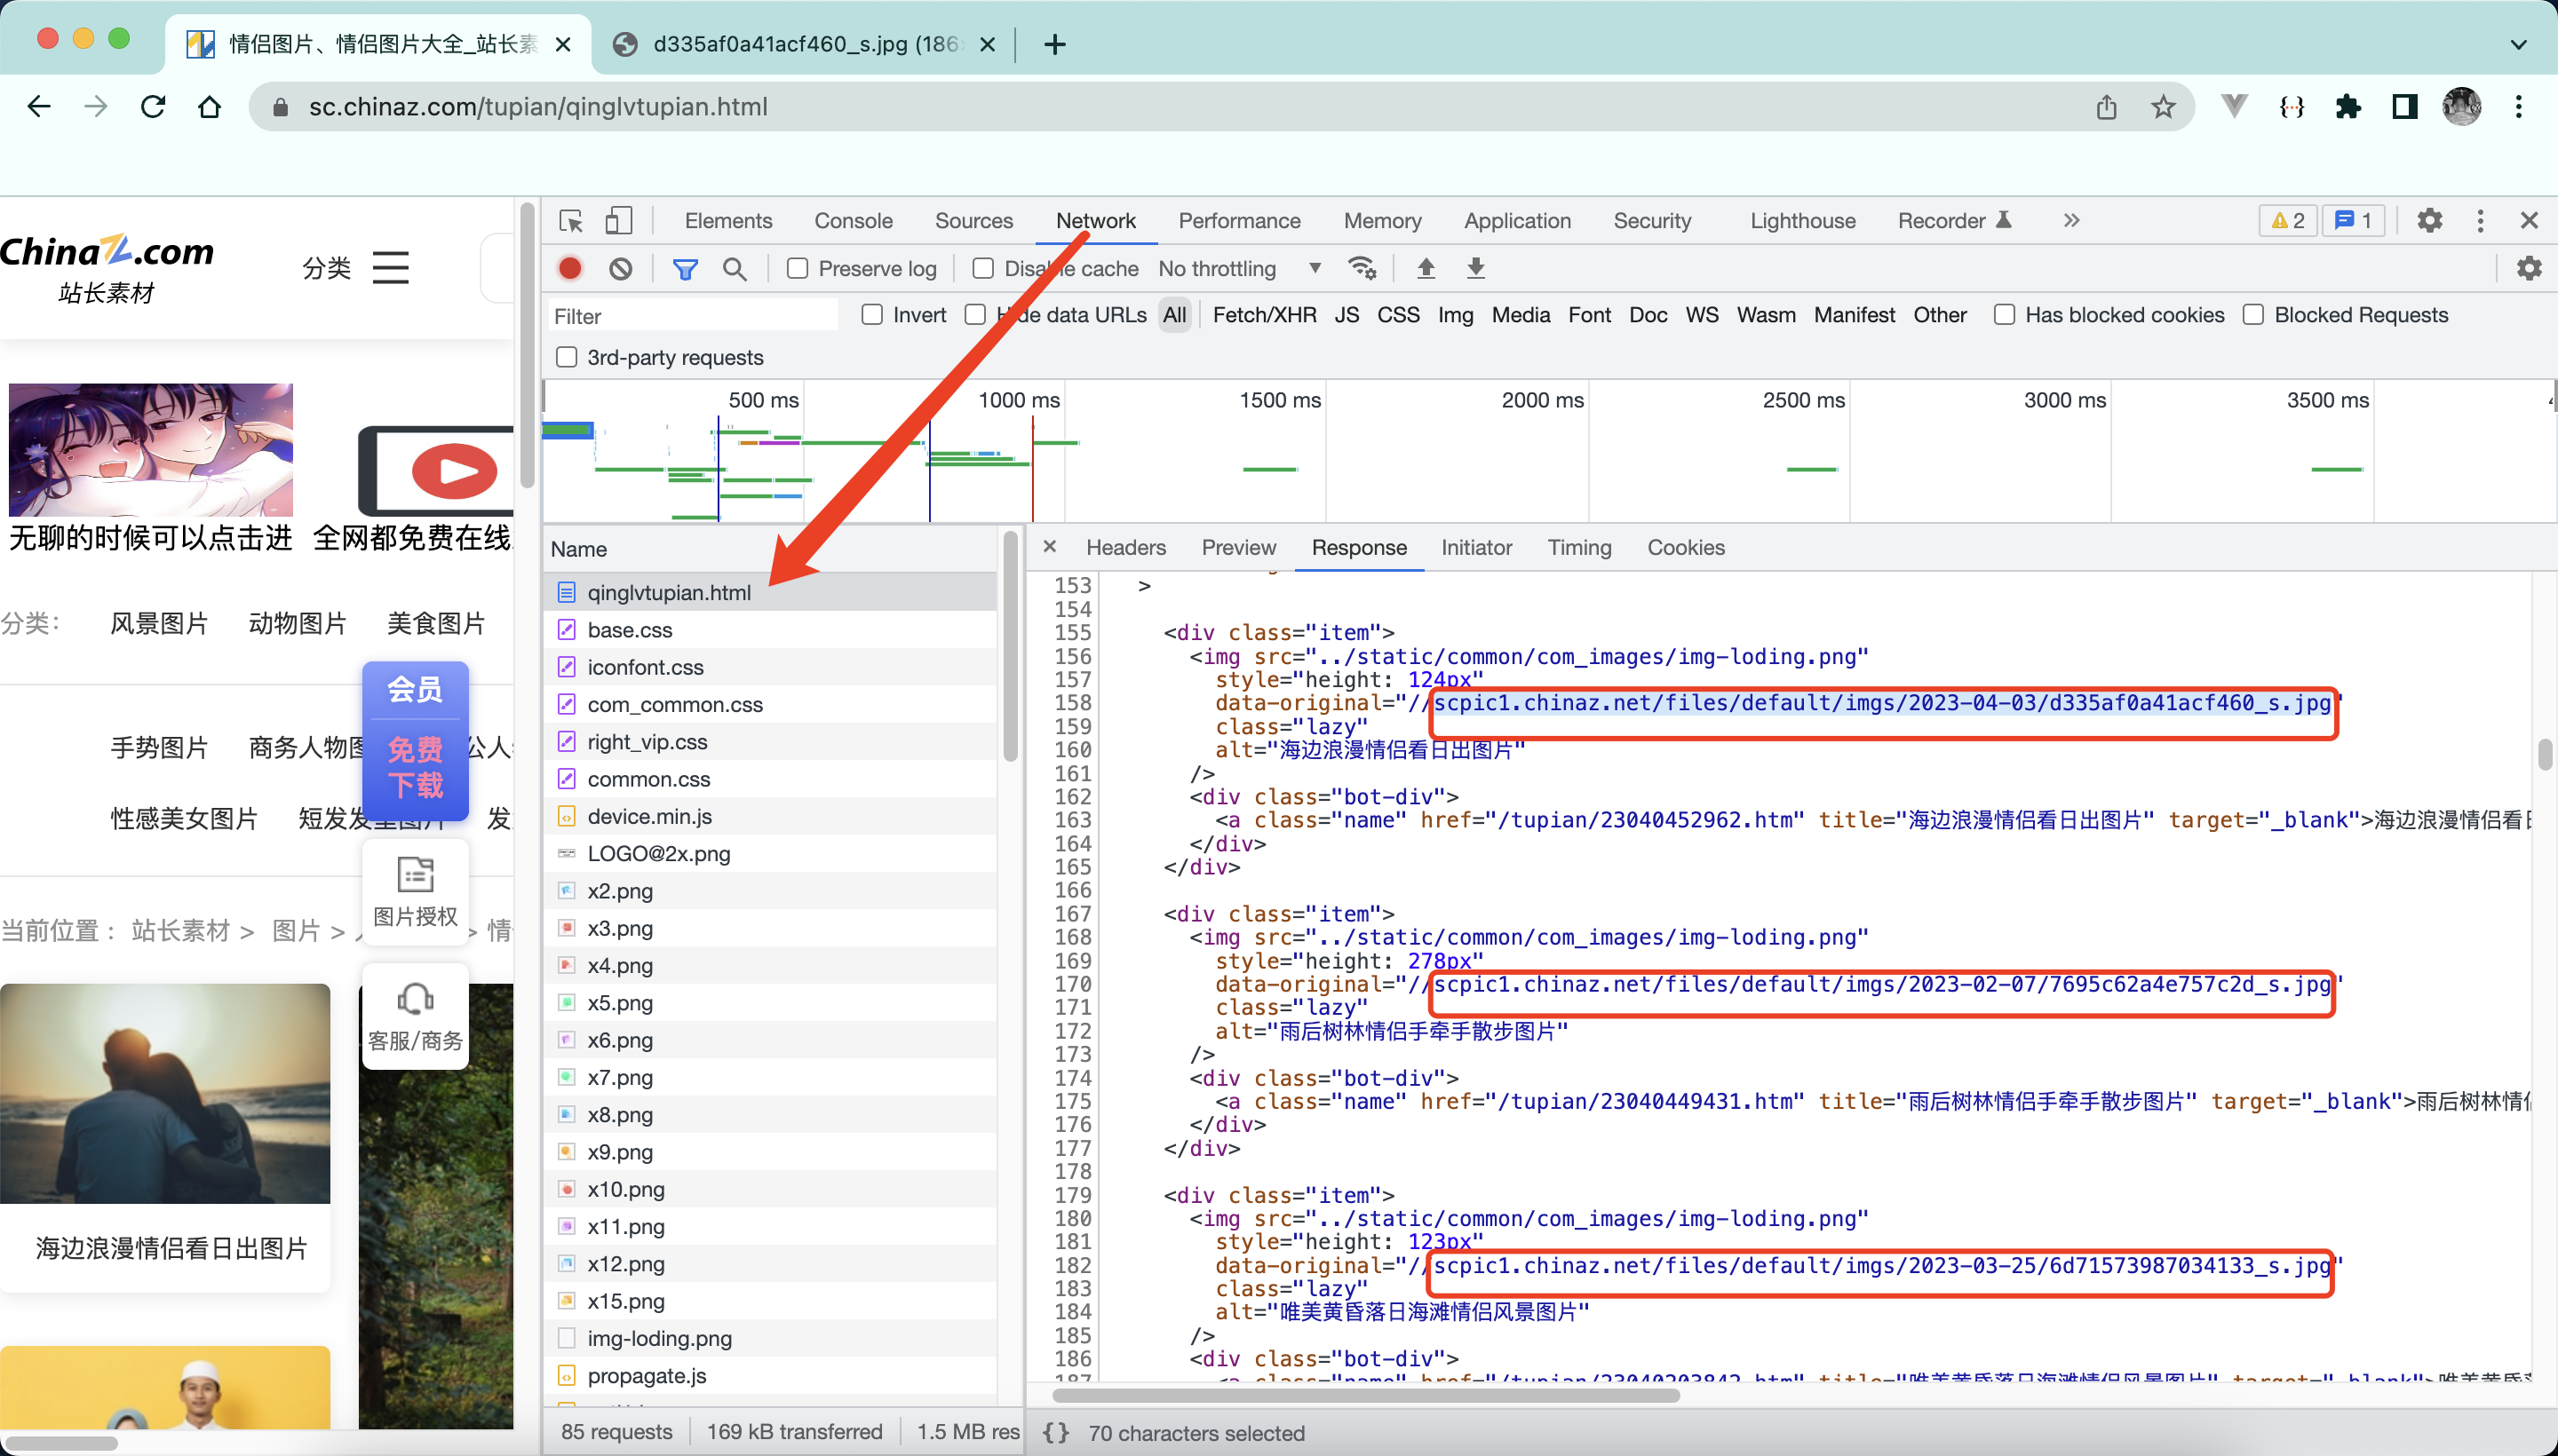The image size is (2558, 1456).
Task: Open 风景图片 category link
Action: pyautogui.click(x=159, y=623)
